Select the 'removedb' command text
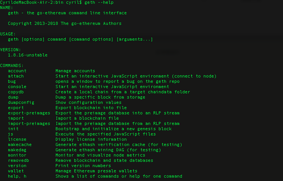The width and height of the screenshot is (283, 181). [x=18, y=160]
